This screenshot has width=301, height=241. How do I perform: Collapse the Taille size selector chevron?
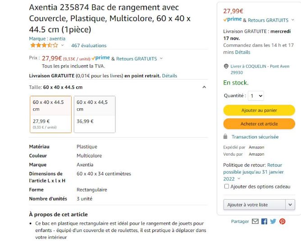[x=204, y=87]
